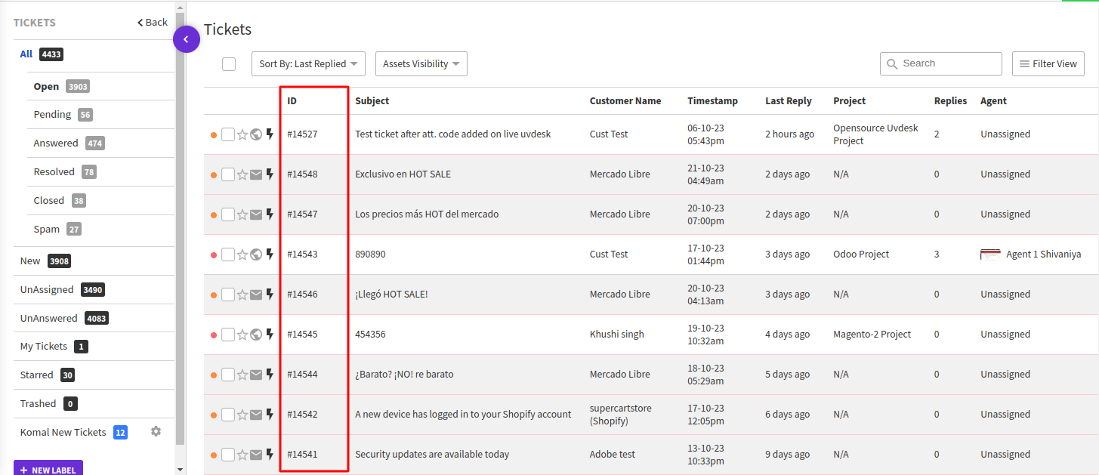Screen dimensions: 1099x475
Task: Click globe source icon on ticket #14545
Action: pyautogui.click(x=256, y=335)
